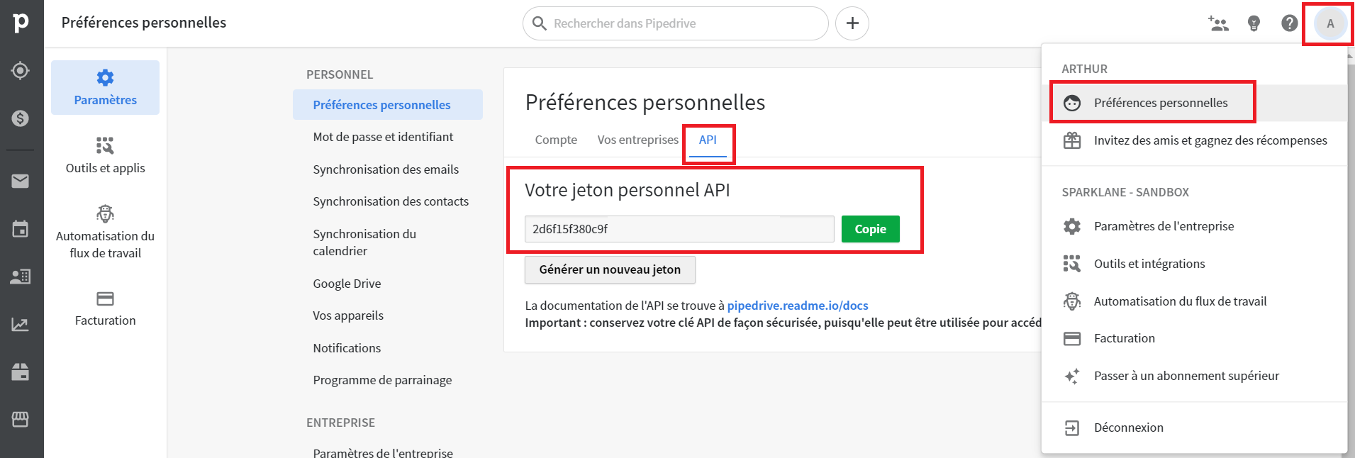Open Programme de parrainage settings
The image size is (1355, 458).
[x=382, y=380]
